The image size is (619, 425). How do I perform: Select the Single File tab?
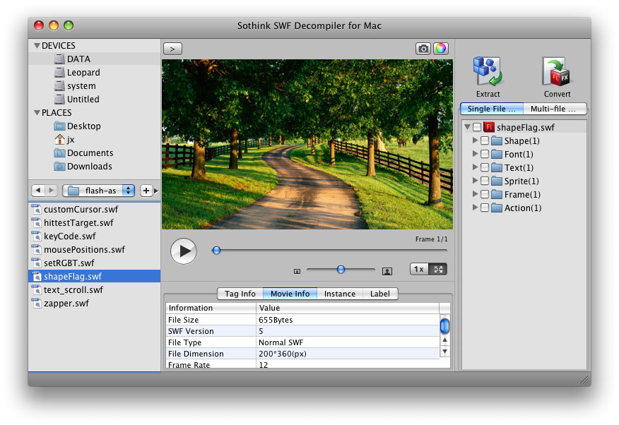[x=492, y=109]
